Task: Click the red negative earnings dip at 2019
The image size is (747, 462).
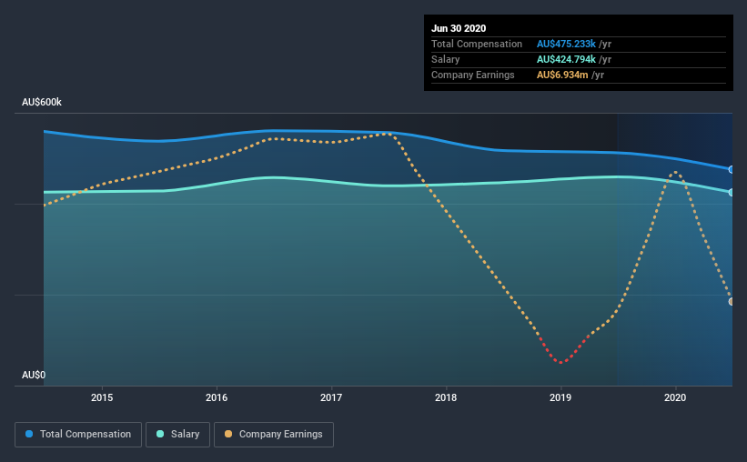Action: [x=561, y=361]
